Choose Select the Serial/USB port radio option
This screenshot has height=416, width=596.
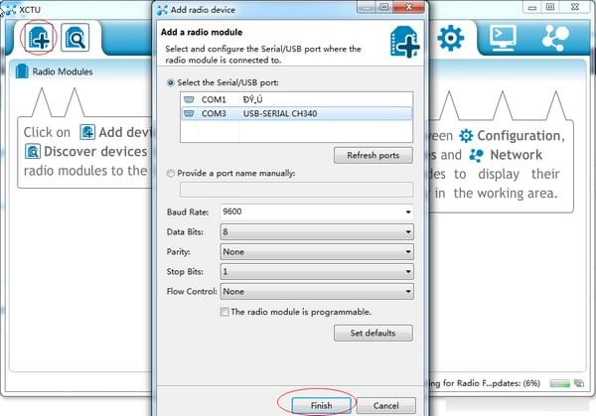[x=171, y=82]
